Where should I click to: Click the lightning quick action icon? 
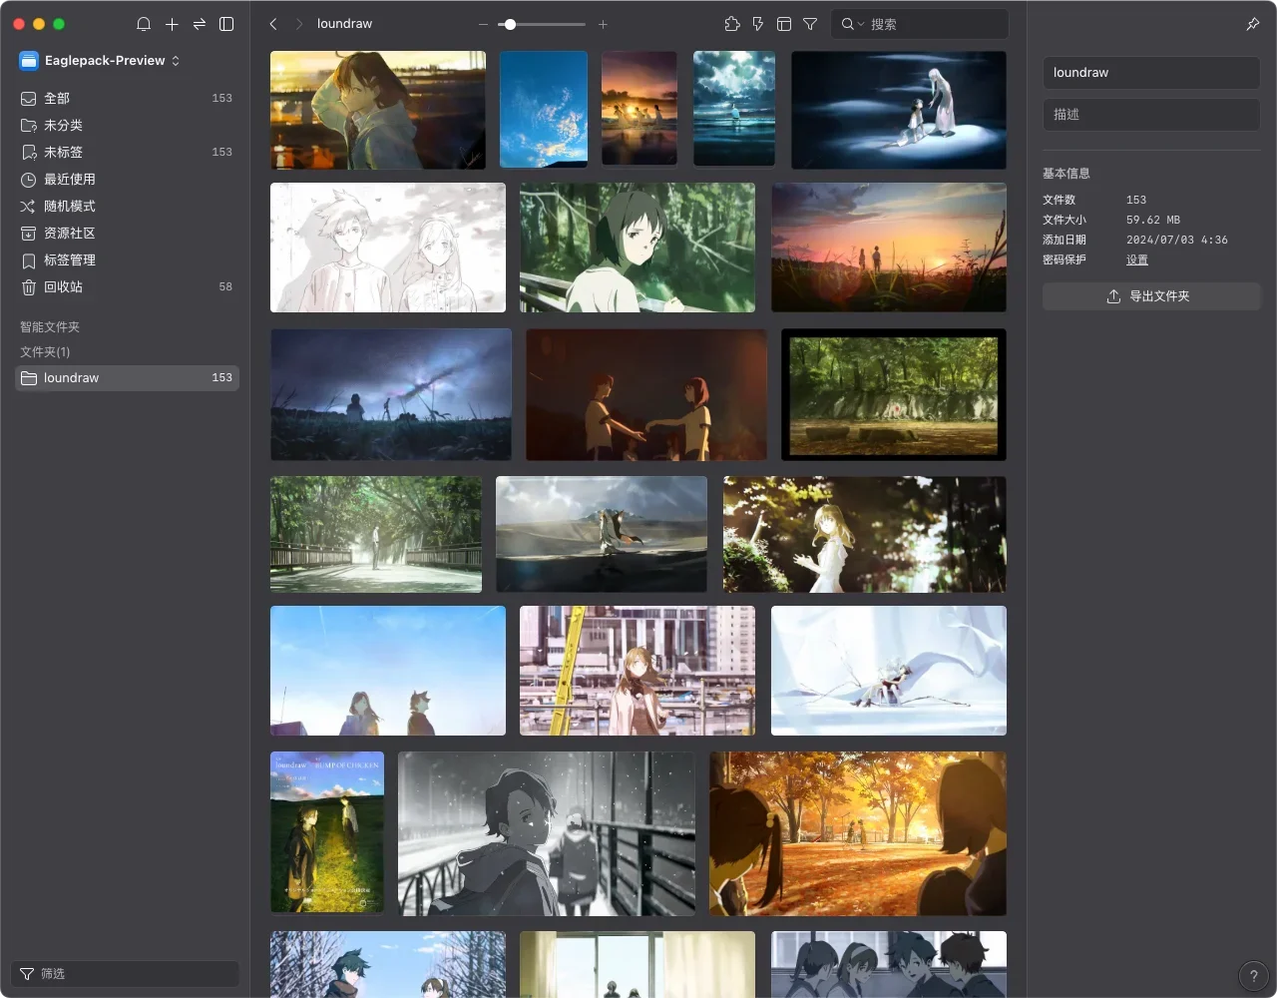point(758,24)
